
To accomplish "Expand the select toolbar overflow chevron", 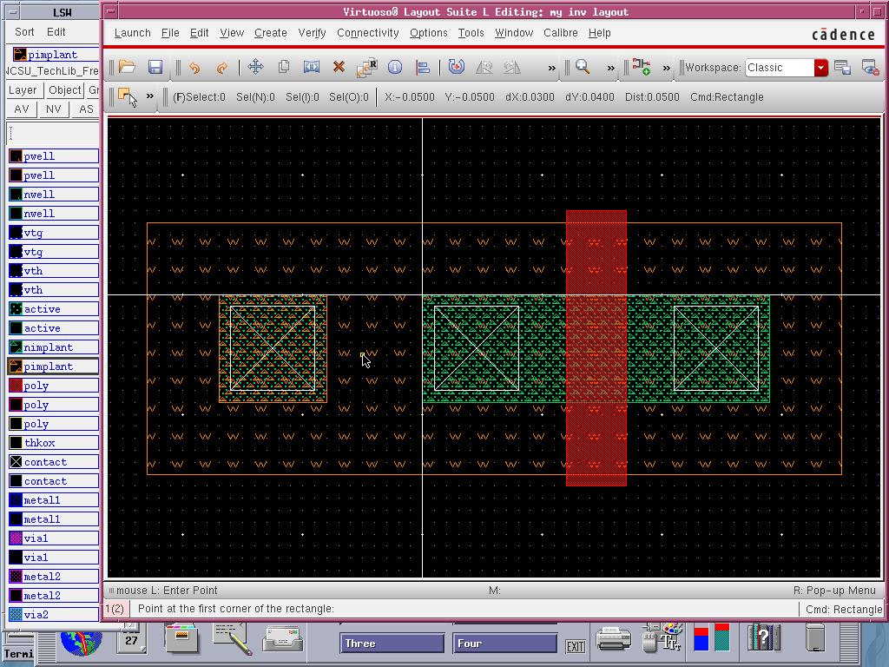I will pos(149,96).
